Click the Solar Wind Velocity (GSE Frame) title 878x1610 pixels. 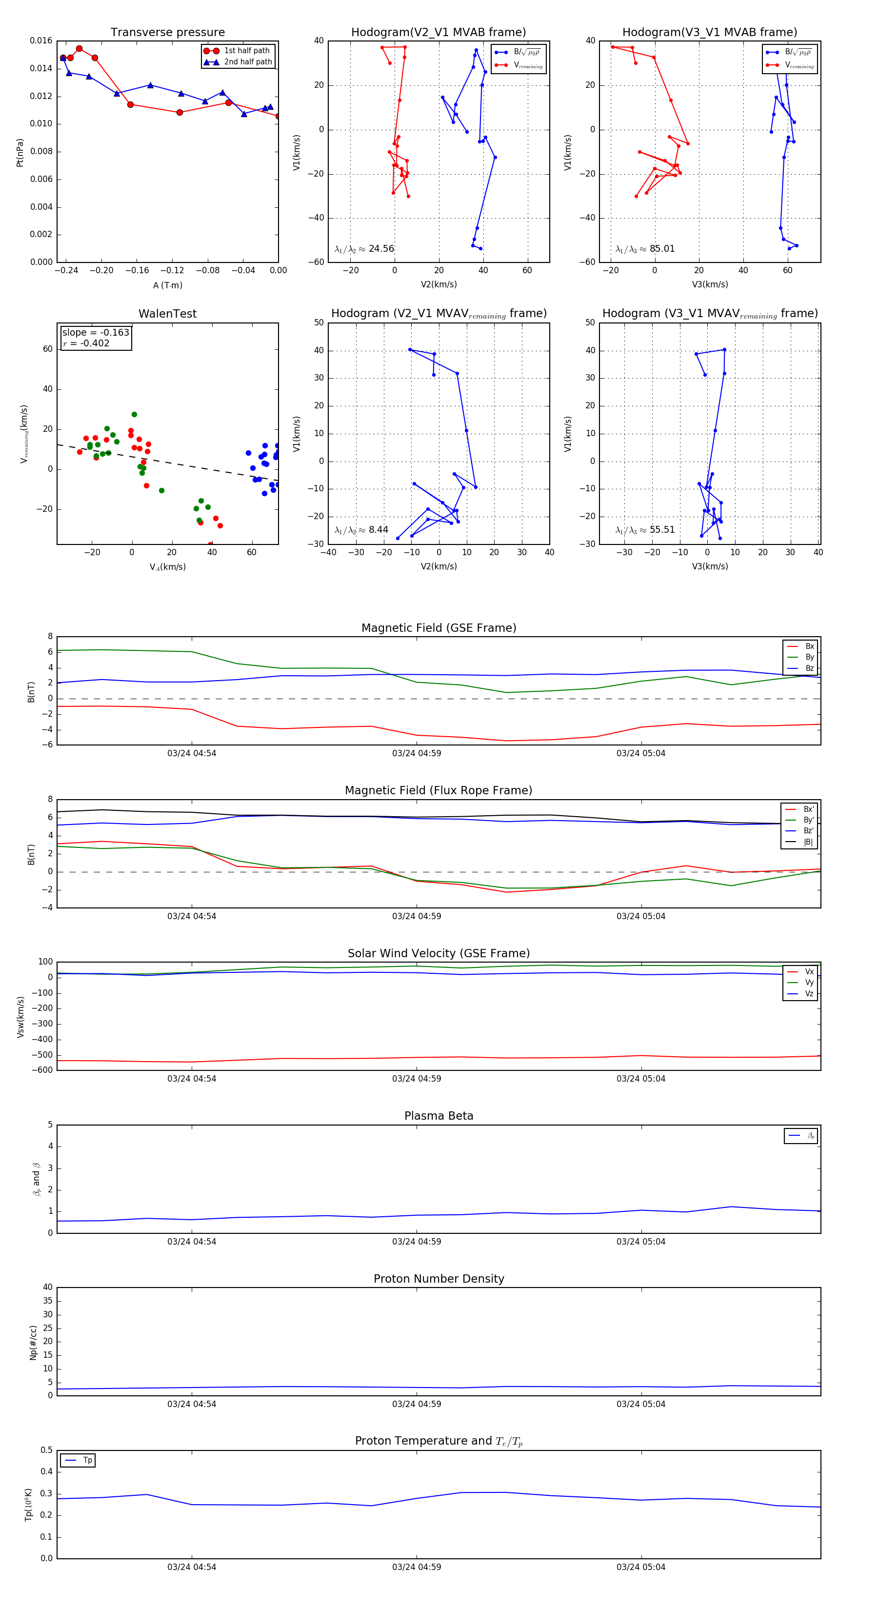tap(439, 953)
